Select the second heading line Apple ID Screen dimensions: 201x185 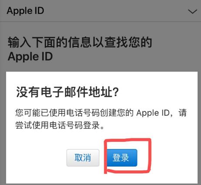[30, 57]
